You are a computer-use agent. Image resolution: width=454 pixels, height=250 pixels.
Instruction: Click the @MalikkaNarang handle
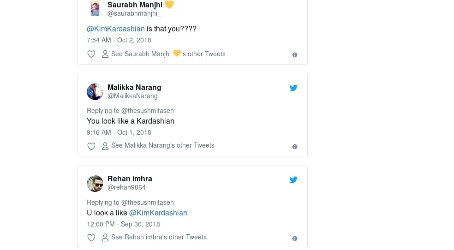[132, 96]
